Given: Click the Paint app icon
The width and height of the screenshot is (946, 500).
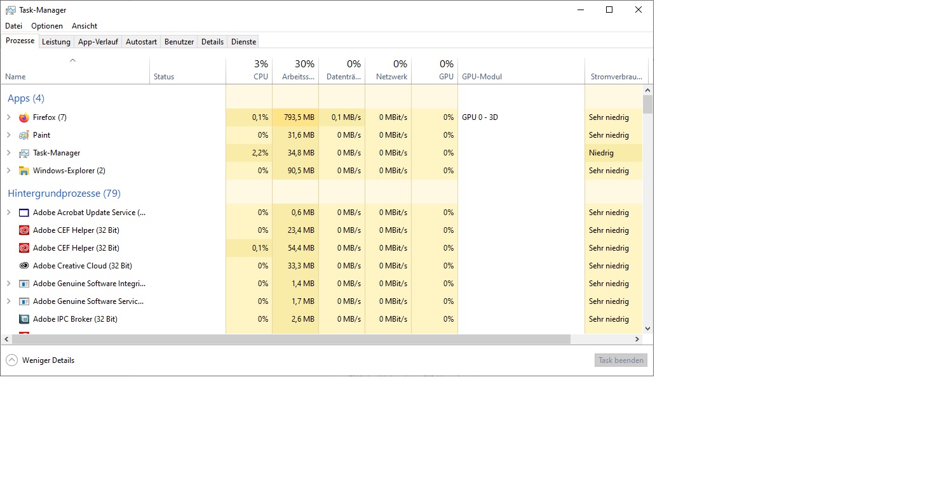Looking at the screenshot, I should (24, 135).
